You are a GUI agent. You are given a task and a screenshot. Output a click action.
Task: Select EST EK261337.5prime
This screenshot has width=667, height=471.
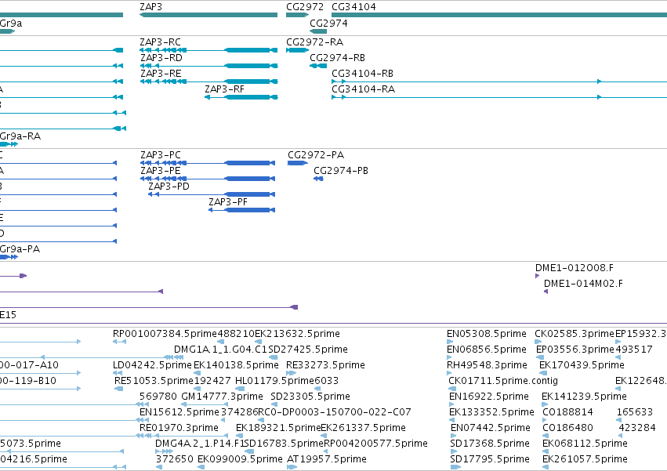coord(363,428)
